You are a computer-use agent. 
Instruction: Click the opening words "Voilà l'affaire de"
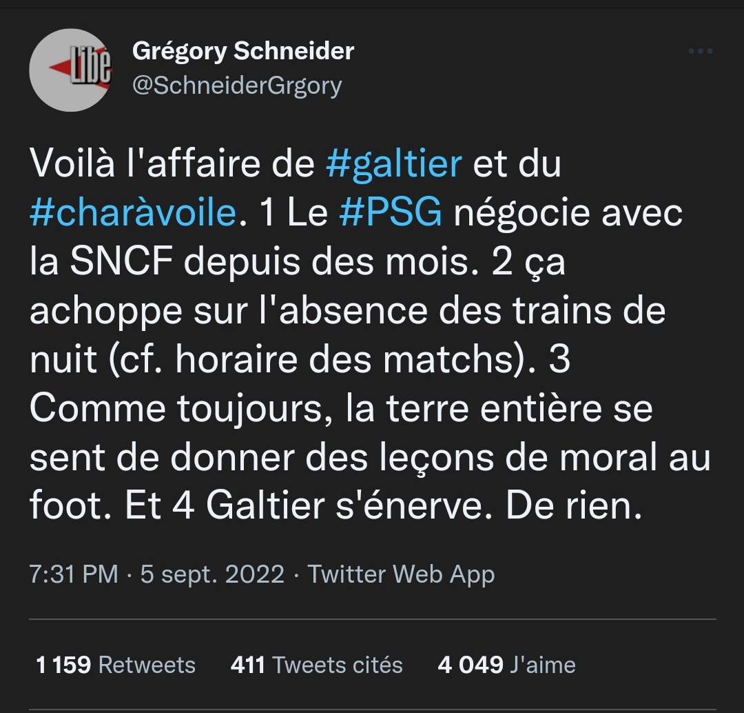coord(173,164)
